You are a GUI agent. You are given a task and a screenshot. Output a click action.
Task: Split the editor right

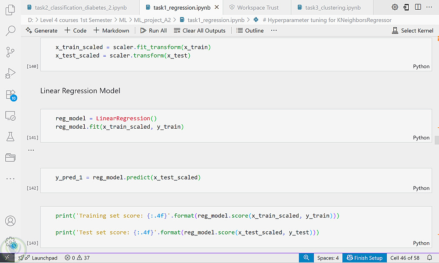tap(418, 7)
